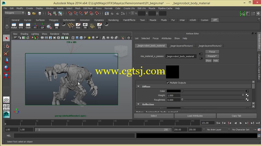
Task: Click the UTE shelf icon
Action: [x=21, y=26]
